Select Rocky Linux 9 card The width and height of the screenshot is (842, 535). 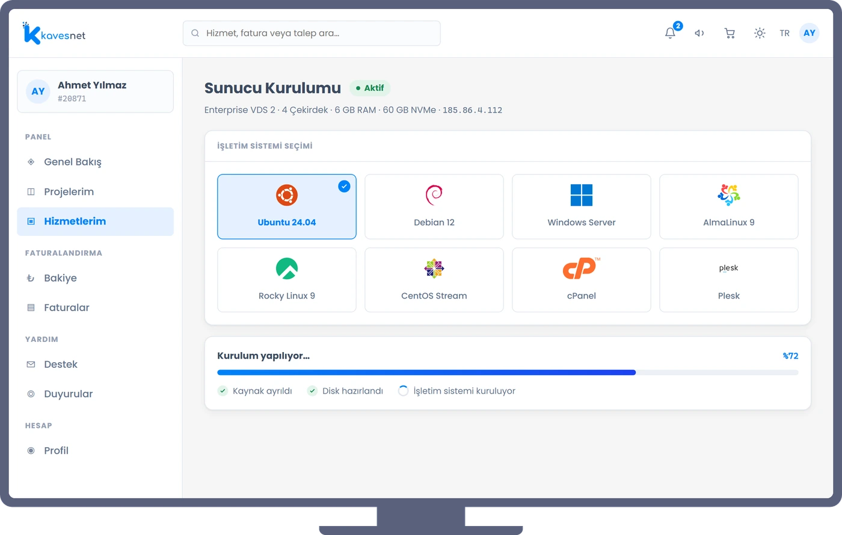pyautogui.click(x=287, y=280)
